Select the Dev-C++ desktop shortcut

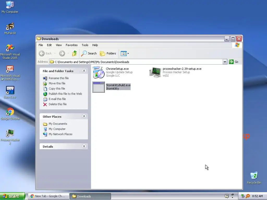tap(10, 92)
